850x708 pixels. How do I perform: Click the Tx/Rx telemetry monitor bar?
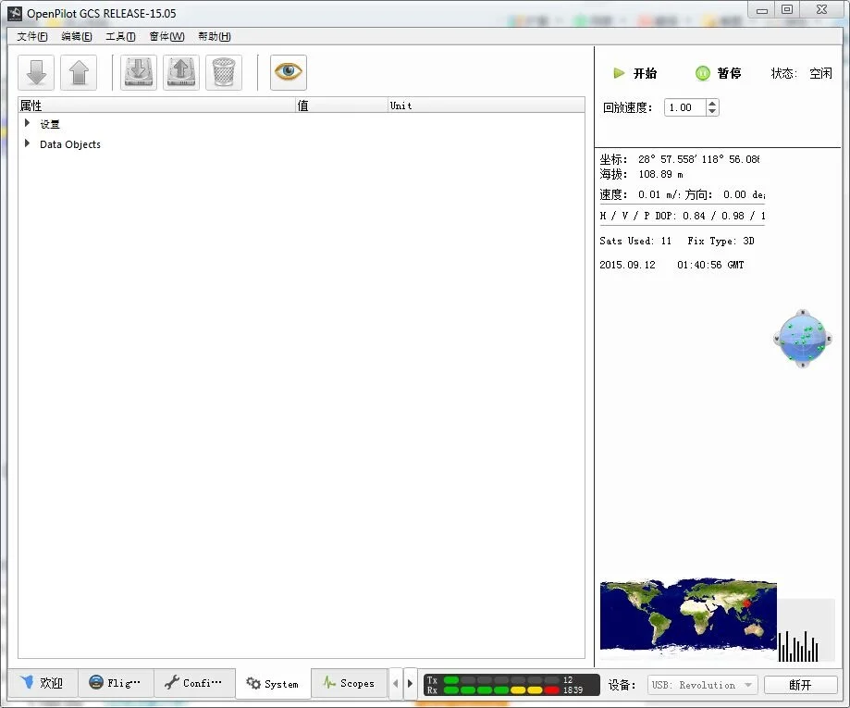tap(511, 685)
